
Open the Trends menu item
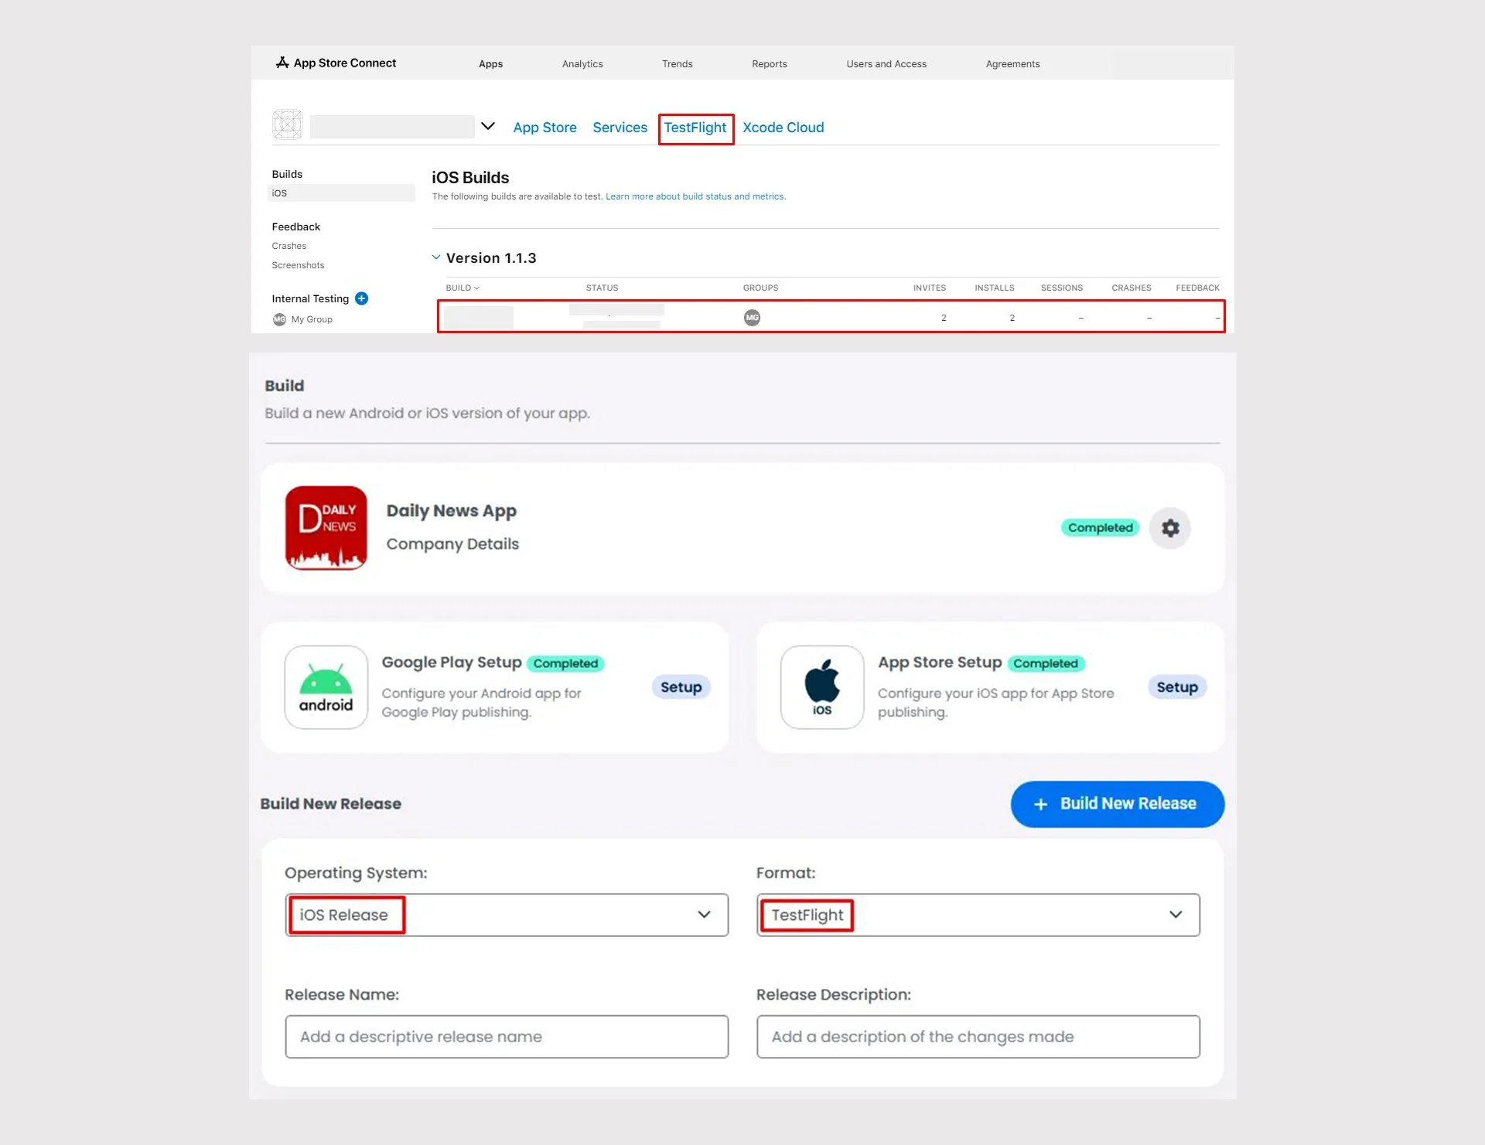[678, 64]
